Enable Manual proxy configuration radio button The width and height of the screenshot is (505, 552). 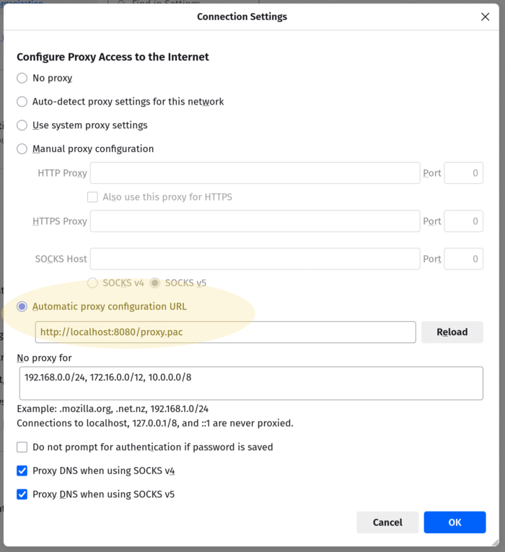[x=22, y=149]
